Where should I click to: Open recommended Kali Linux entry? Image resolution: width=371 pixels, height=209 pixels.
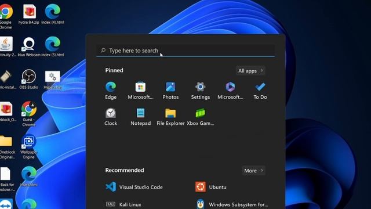pyautogui.click(x=123, y=204)
